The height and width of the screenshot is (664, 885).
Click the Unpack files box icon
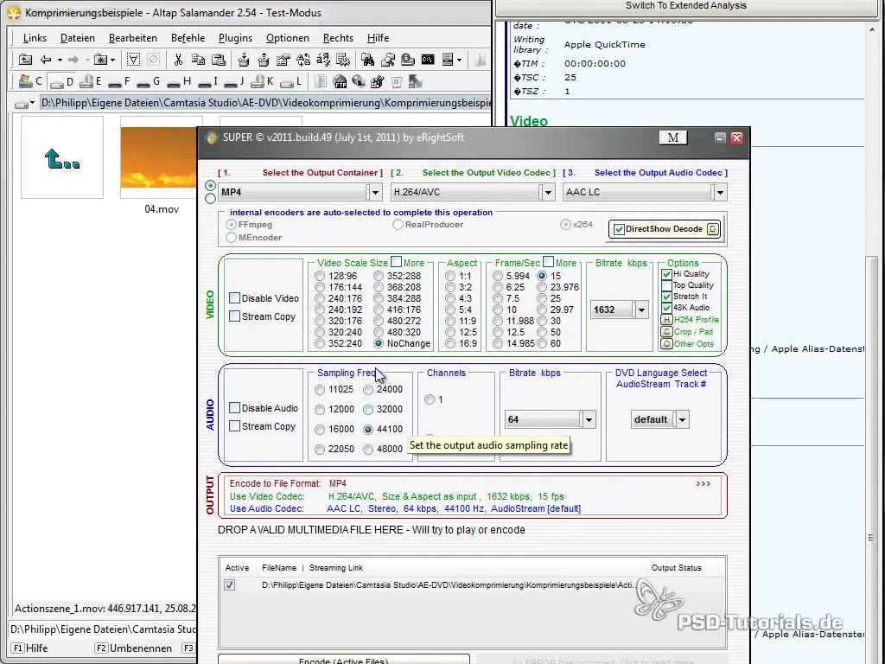264,60
